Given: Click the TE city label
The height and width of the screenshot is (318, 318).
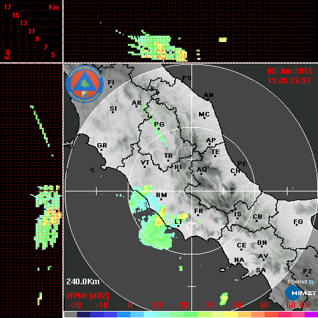Looking at the screenshot, I should click(x=216, y=152).
